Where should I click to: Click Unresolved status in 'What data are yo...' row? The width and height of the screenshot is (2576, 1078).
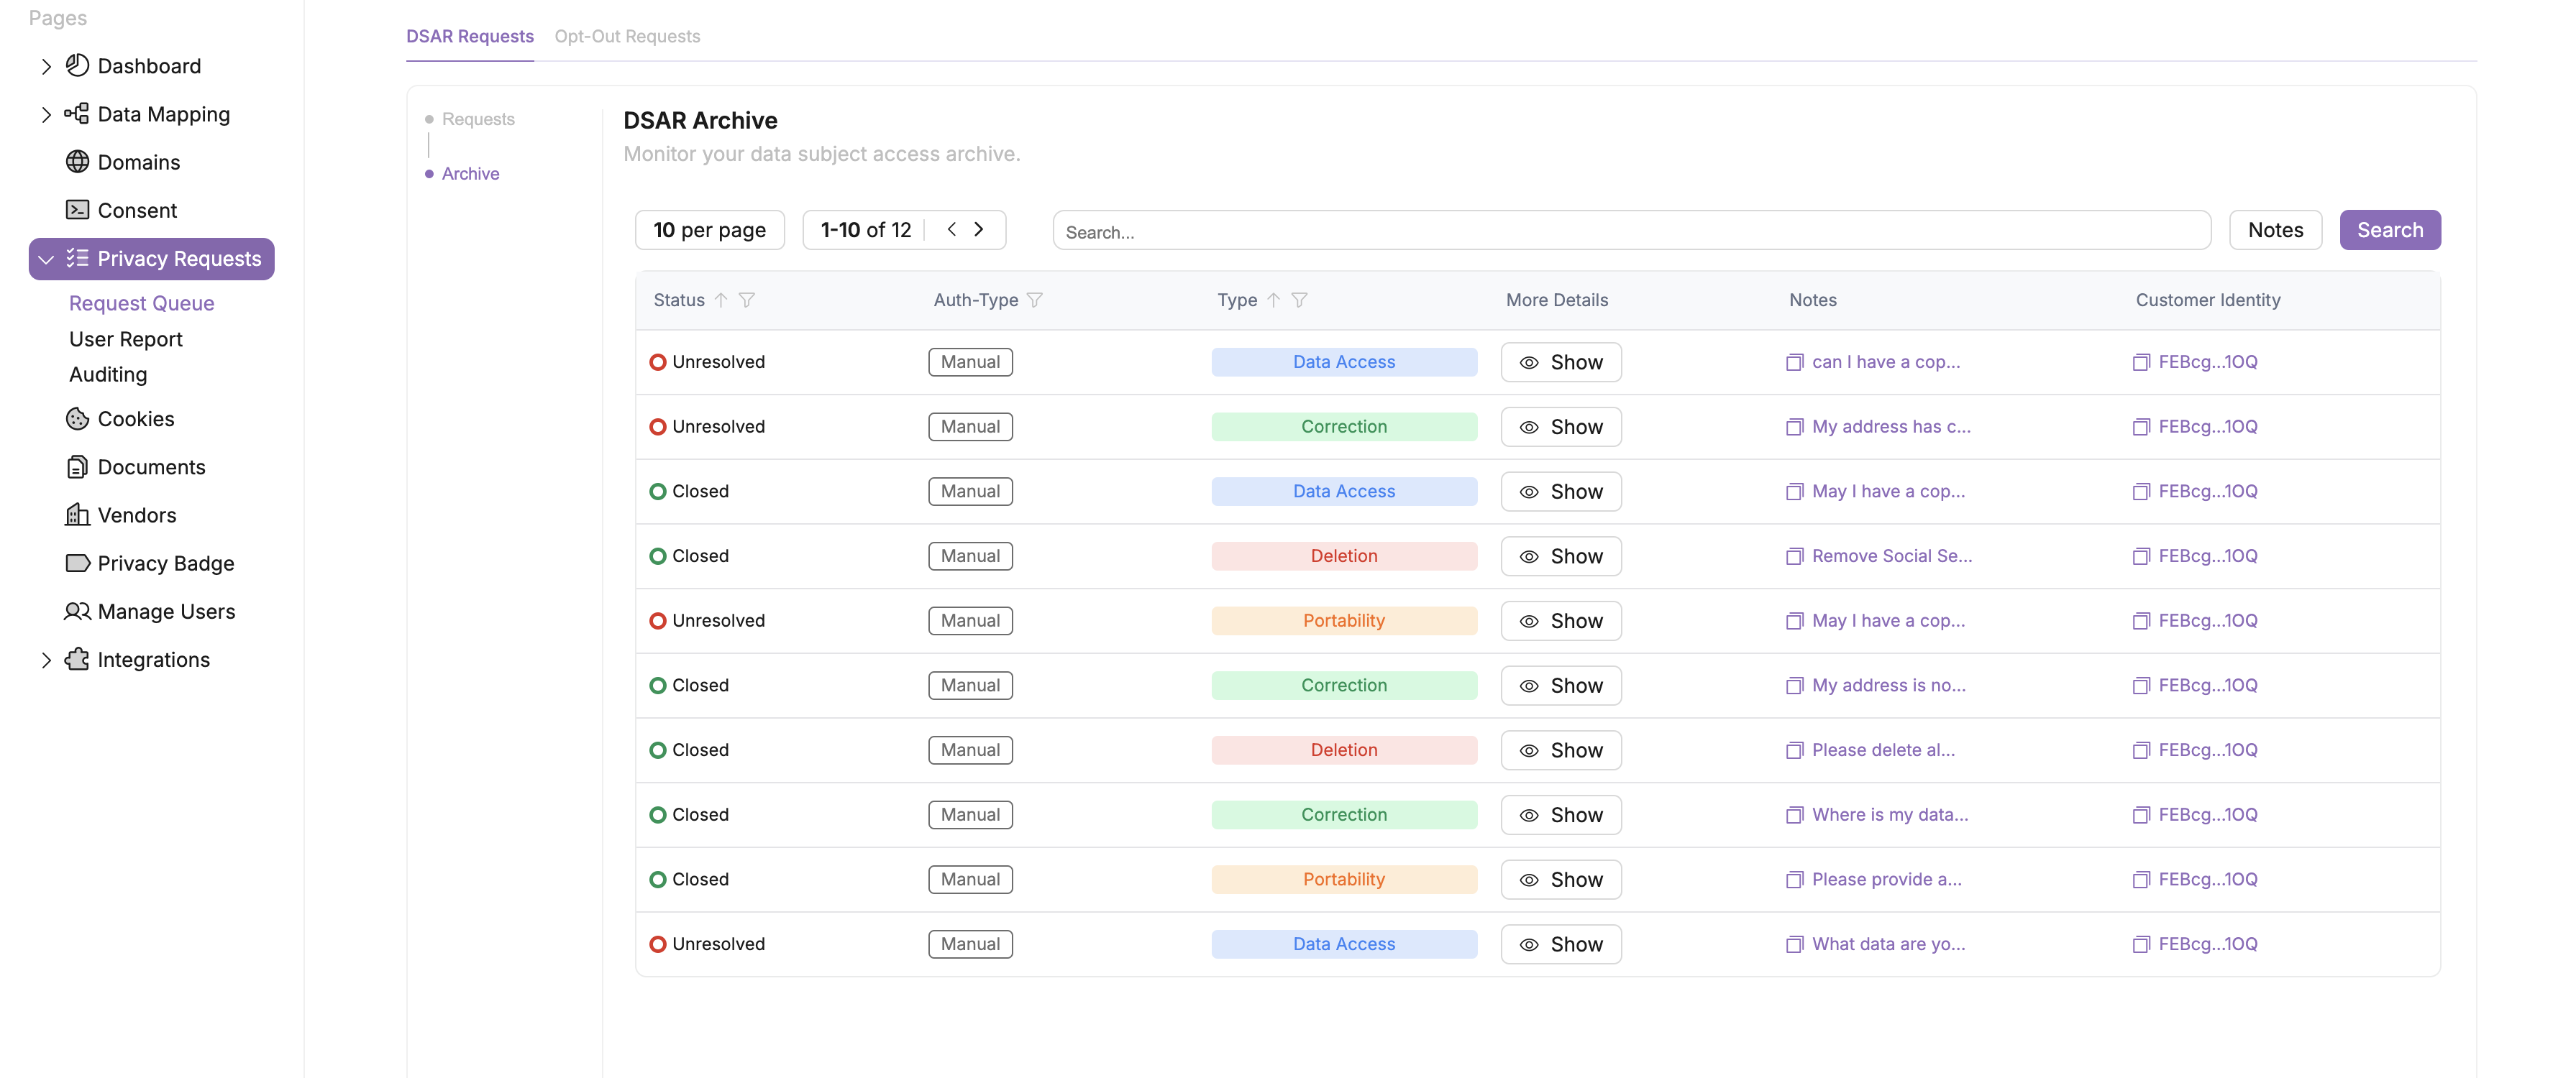708,944
